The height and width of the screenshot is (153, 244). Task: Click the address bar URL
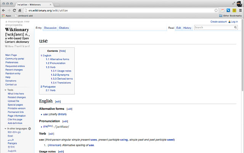pyautogui.click(x=48, y=10)
